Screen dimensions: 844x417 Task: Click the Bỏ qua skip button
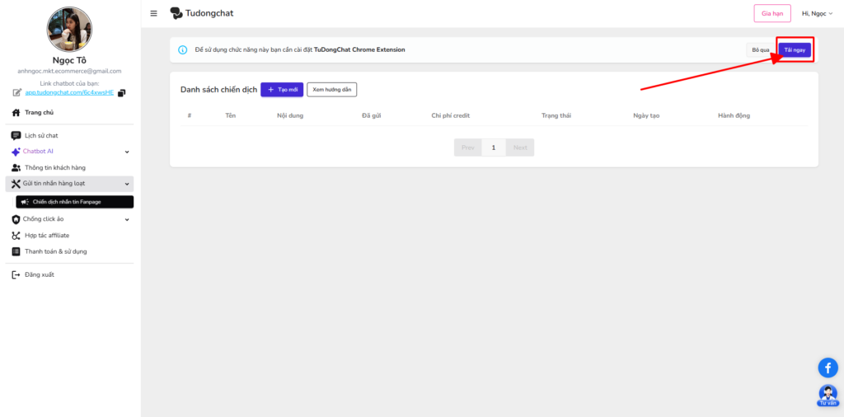click(x=761, y=50)
